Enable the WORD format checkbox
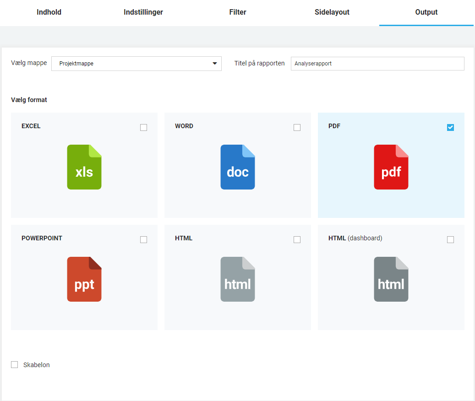Screen dimensions: 475x401 [x=297, y=127]
